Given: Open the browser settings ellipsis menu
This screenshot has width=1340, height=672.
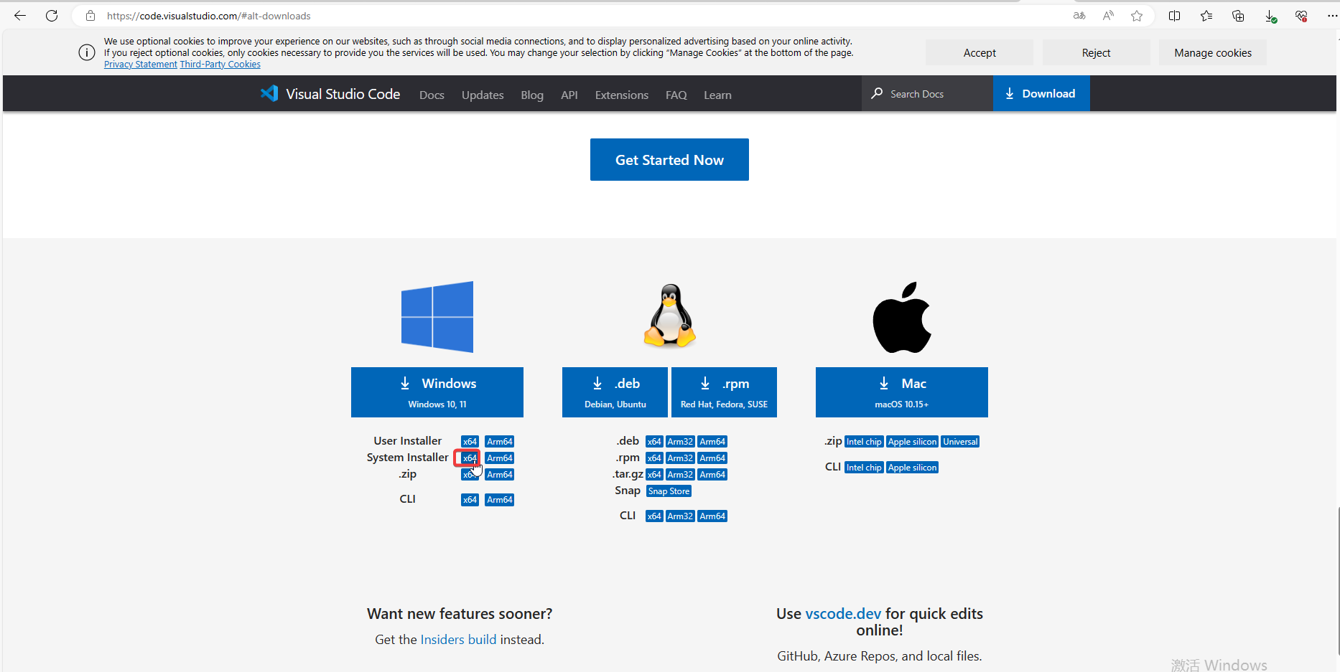Looking at the screenshot, I should 1332,16.
